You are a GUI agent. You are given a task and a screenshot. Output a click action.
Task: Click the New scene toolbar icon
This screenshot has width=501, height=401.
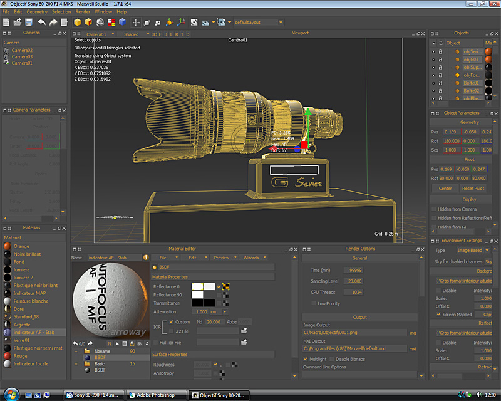[x=6, y=22]
